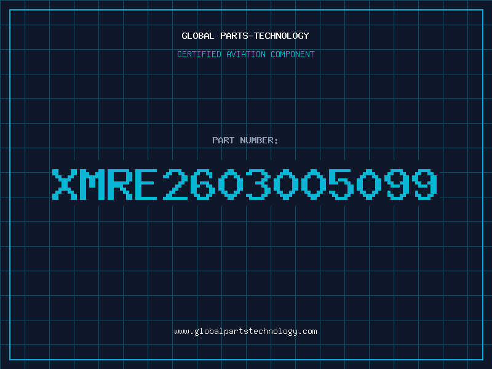Click the word NUMBER: in the label
Viewport: 492px width, 369px height.
[x=259, y=140]
